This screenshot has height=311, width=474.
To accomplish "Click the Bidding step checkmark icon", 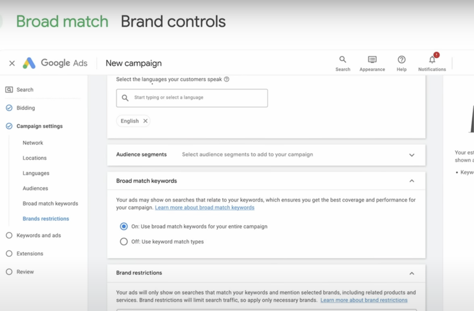I will [9, 108].
